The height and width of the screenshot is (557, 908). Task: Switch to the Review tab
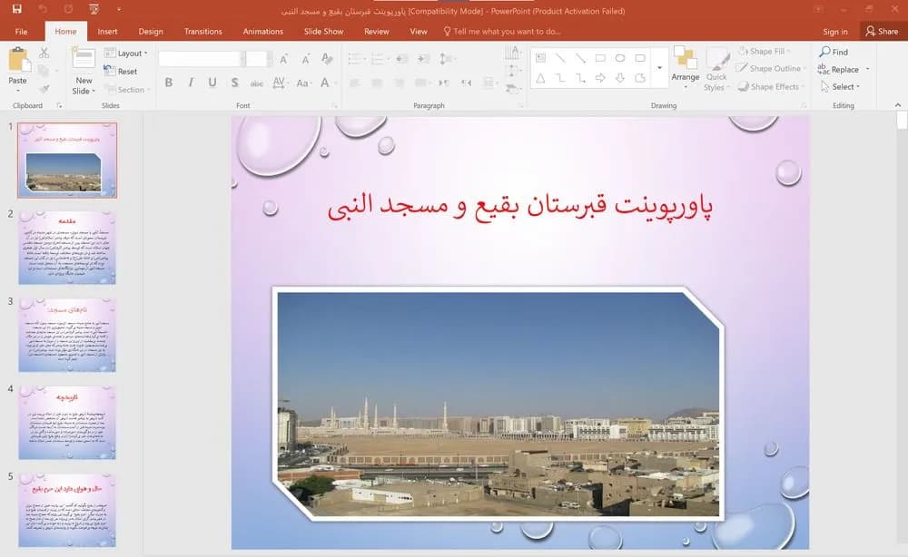click(x=377, y=32)
